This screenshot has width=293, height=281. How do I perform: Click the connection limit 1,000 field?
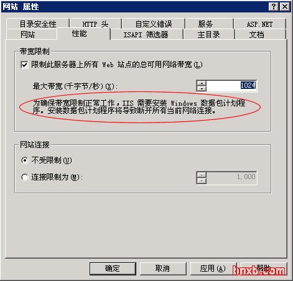(231, 178)
